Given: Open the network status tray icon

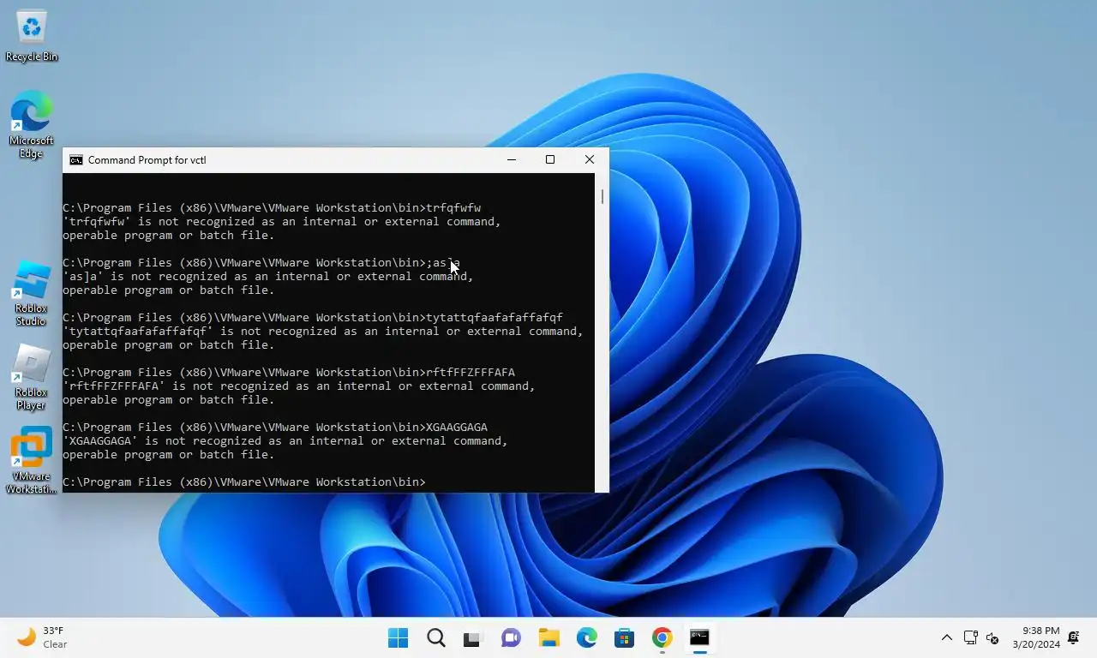Looking at the screenshot, I should pyautogui.click(x=970, y=637).
